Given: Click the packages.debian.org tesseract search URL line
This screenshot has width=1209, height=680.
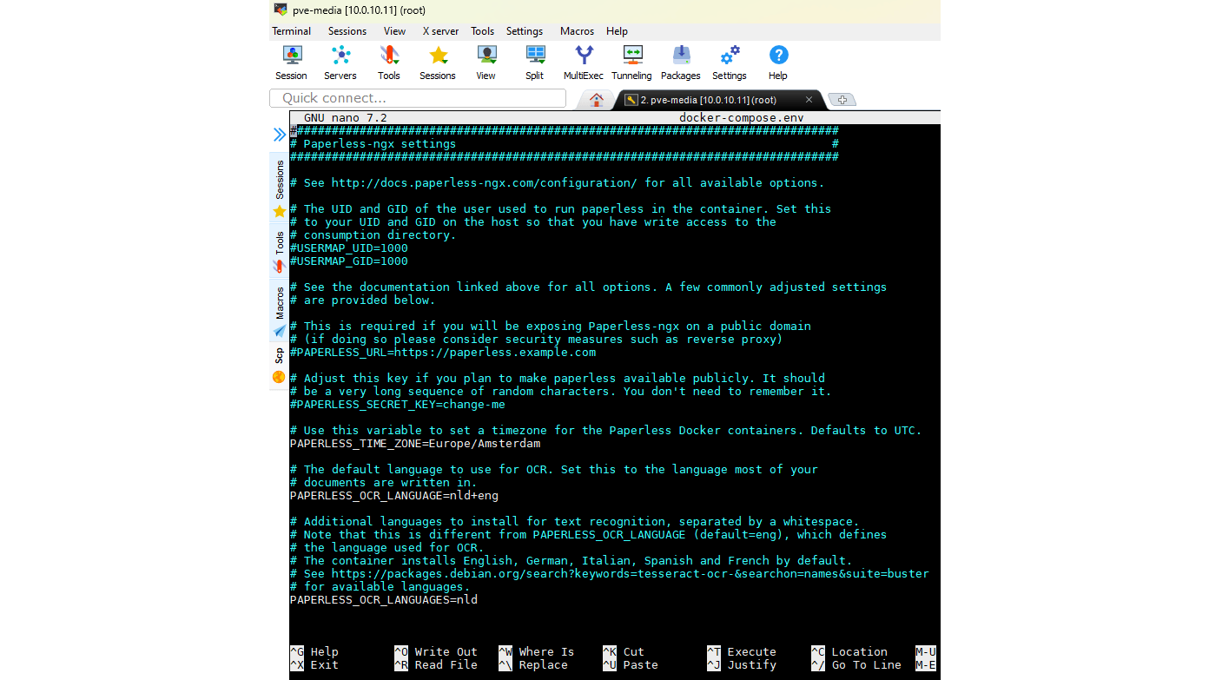Looking at the screenshot, I should click(x=610, y=574).
